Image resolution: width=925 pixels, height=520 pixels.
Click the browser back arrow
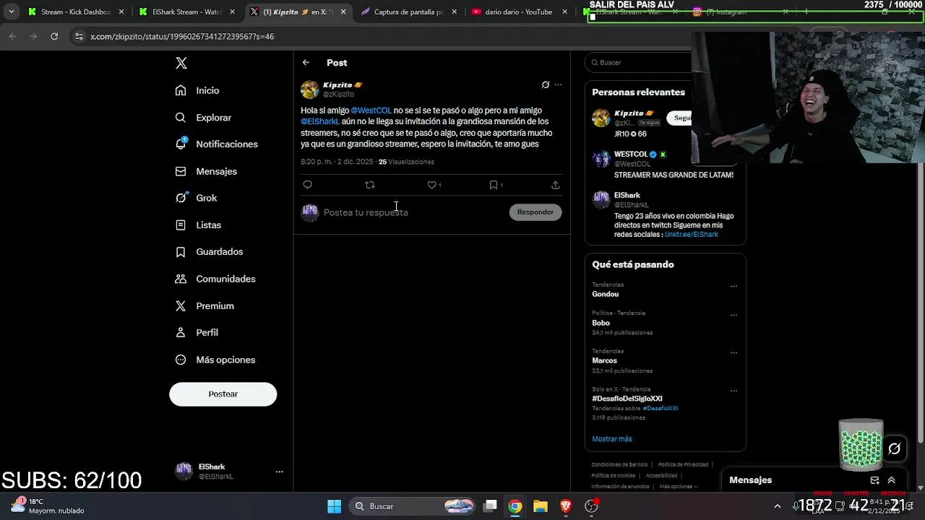(x=13, y=36)
